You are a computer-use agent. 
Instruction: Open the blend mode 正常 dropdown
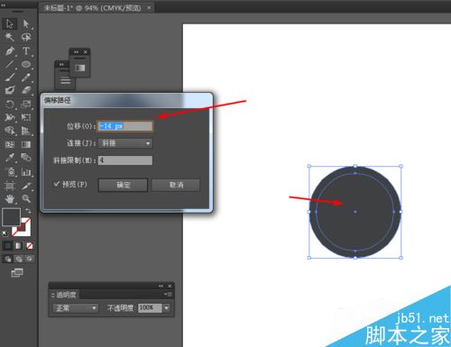tap(75, 308)
